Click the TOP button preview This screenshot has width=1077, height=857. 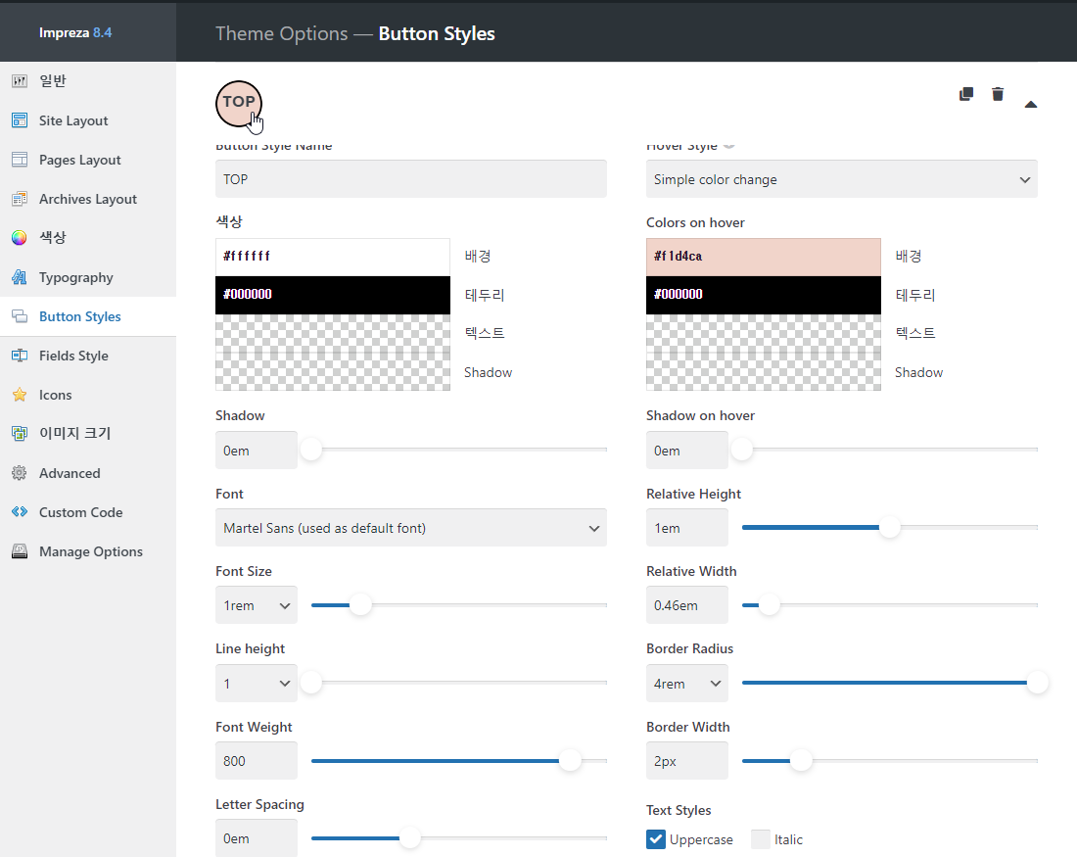(x=239, y=104)
